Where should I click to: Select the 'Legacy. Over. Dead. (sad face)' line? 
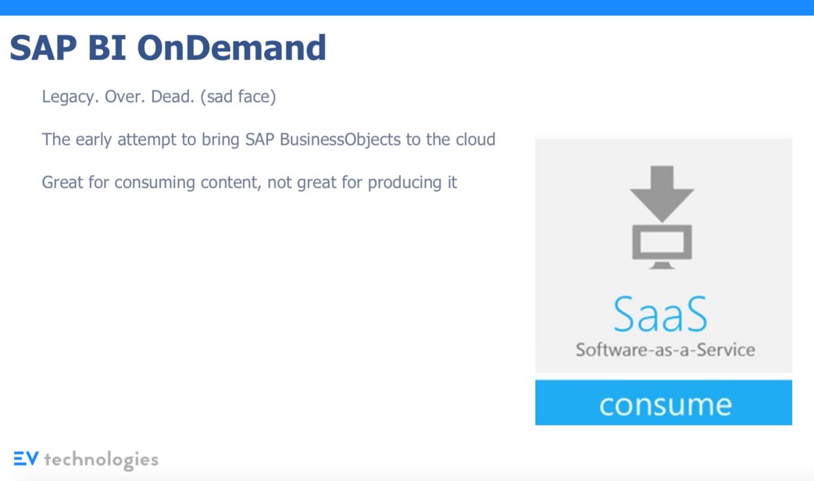coord(159,97)
